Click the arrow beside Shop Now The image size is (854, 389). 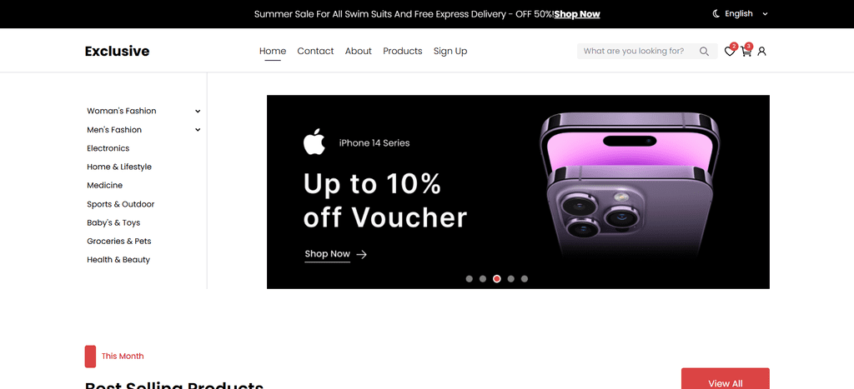[361, 254]
